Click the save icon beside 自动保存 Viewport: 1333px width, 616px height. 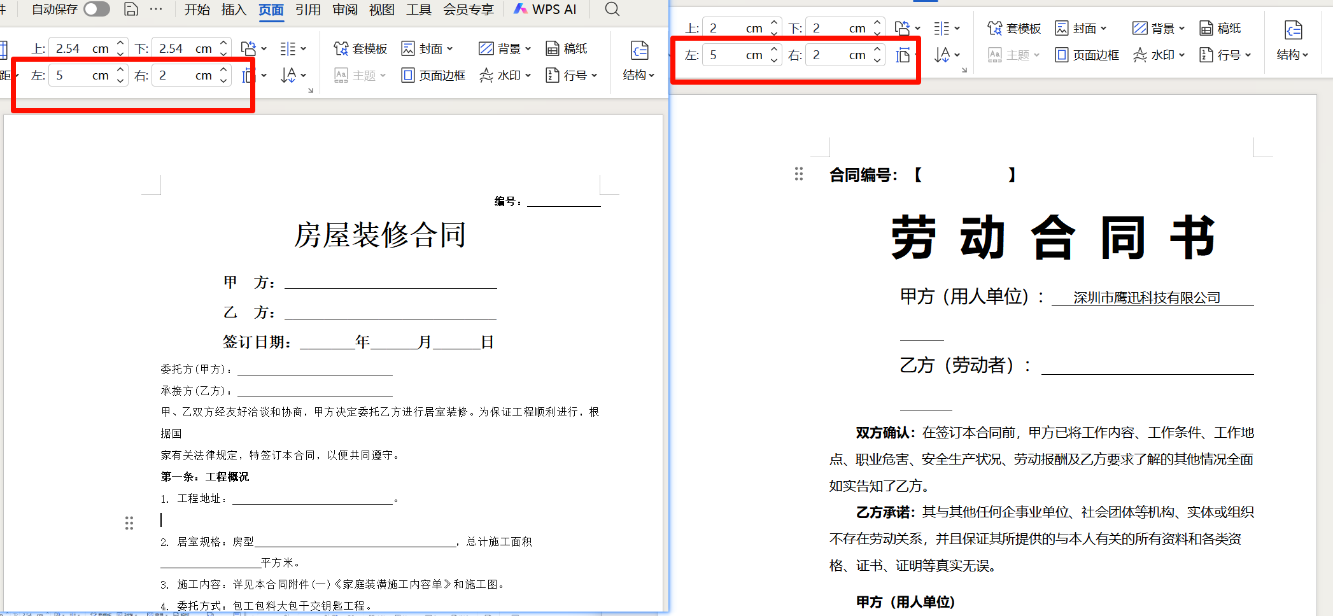pos(131,9)
